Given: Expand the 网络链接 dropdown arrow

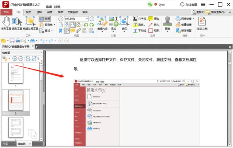Looking at the screenshot, I should pos(193,19).
